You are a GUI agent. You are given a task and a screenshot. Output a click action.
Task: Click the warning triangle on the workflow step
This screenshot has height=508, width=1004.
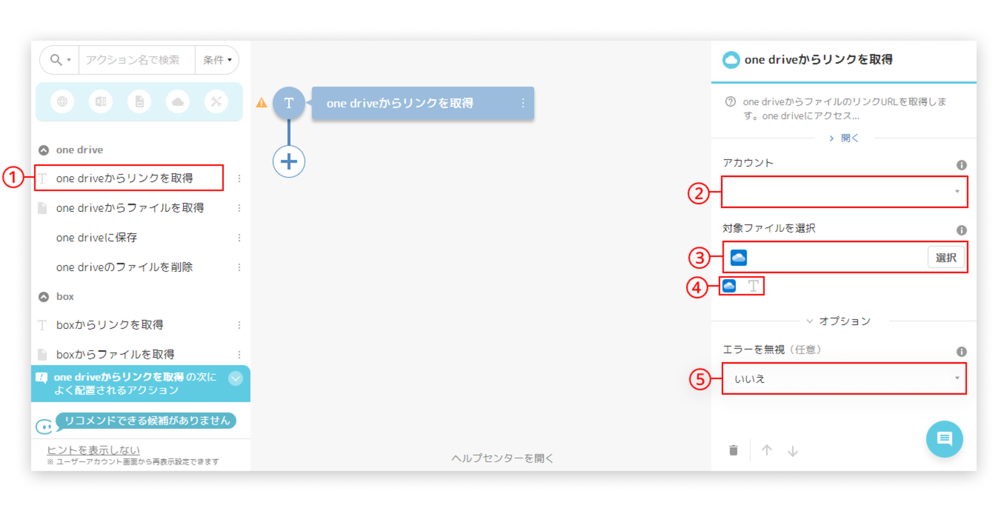[261, 103]
